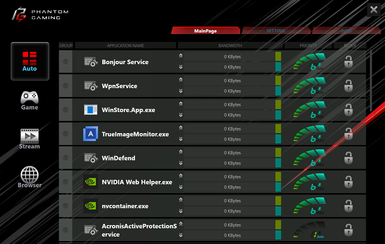Click upload chevron for AcronisActiveProtectionService
385x244 pixels.
click(x=181, y=224)
